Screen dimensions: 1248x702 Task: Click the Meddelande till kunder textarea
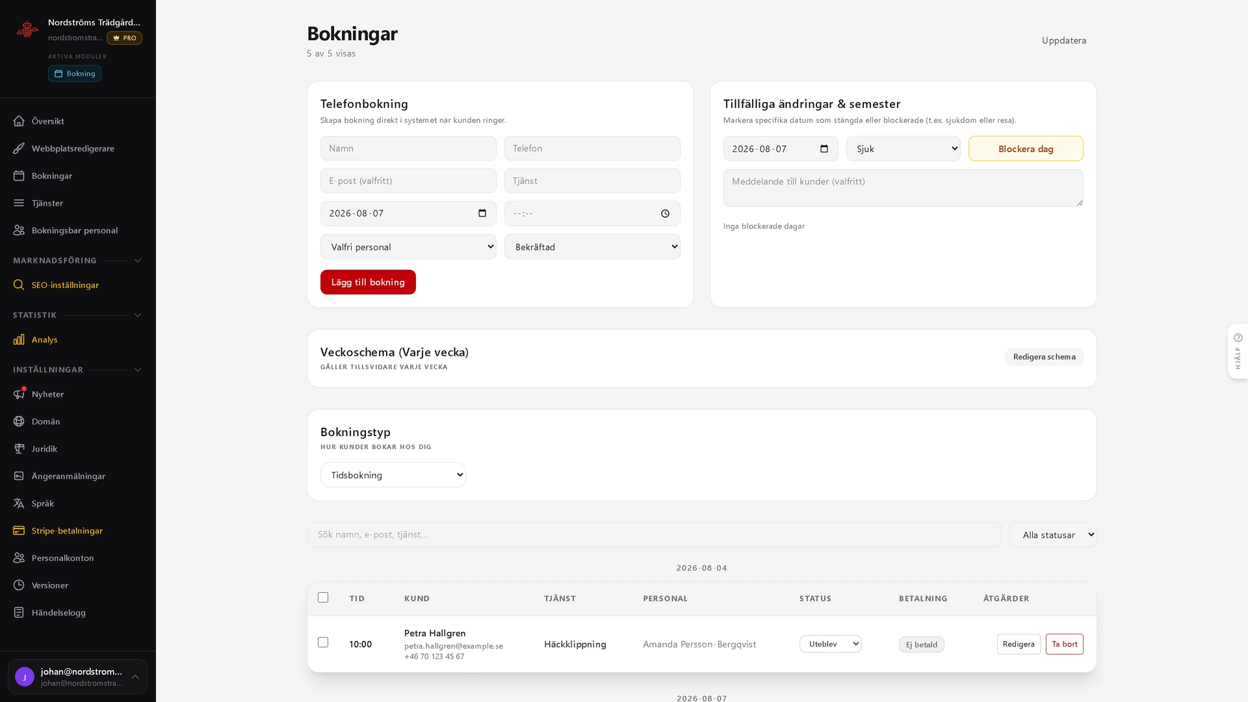(x=903, y=188)
